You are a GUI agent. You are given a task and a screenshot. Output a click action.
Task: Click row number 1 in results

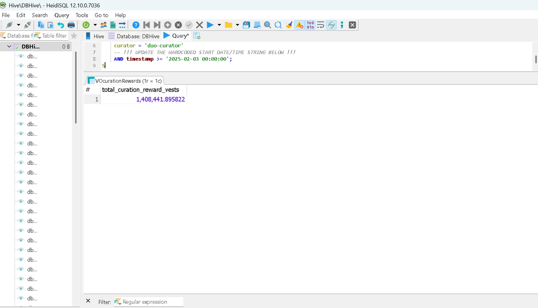coord(92,99)
